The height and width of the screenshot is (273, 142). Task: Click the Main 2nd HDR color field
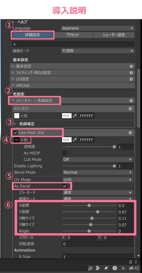[67, 140]
